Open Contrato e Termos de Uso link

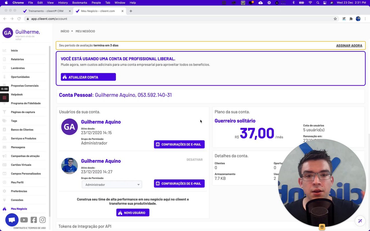click(x=29, y=228)
